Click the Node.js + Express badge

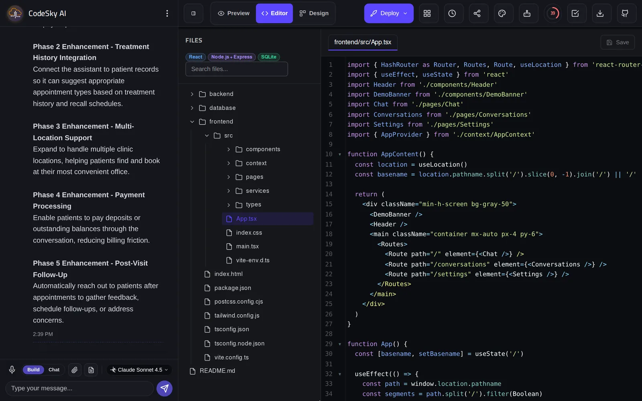coord(232,57)
